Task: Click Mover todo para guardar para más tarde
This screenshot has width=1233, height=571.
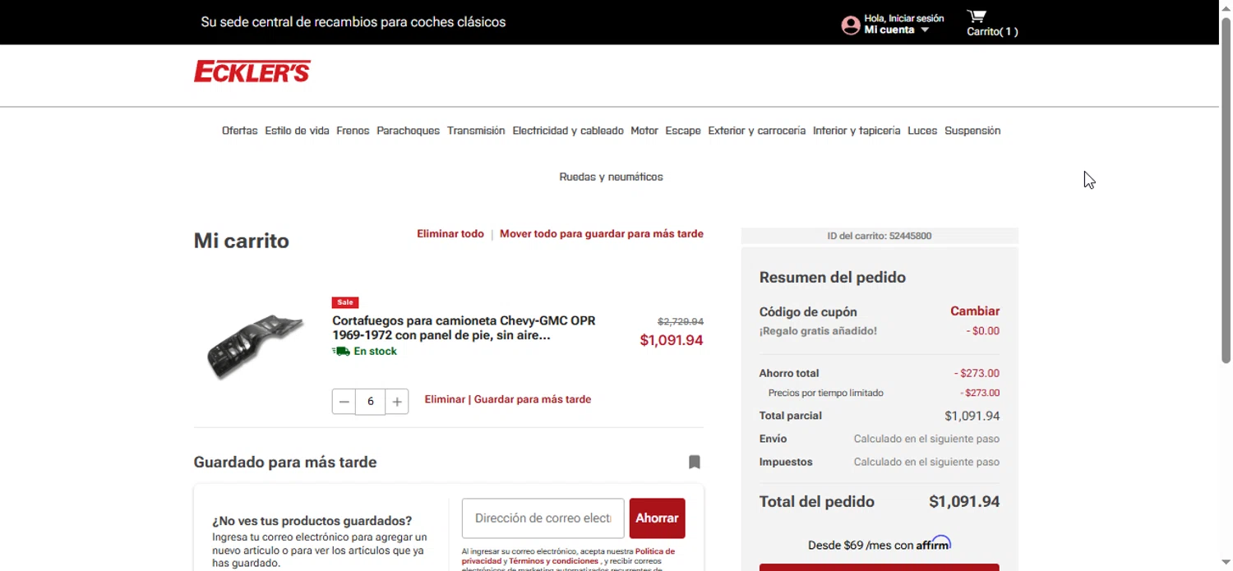Action: click(x=602, y=234)
